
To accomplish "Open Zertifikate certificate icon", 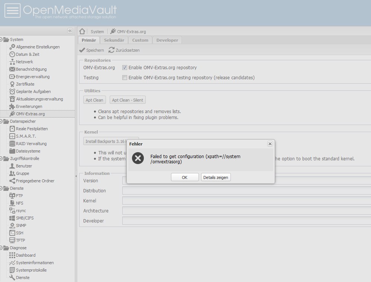I will click(12, 84).
